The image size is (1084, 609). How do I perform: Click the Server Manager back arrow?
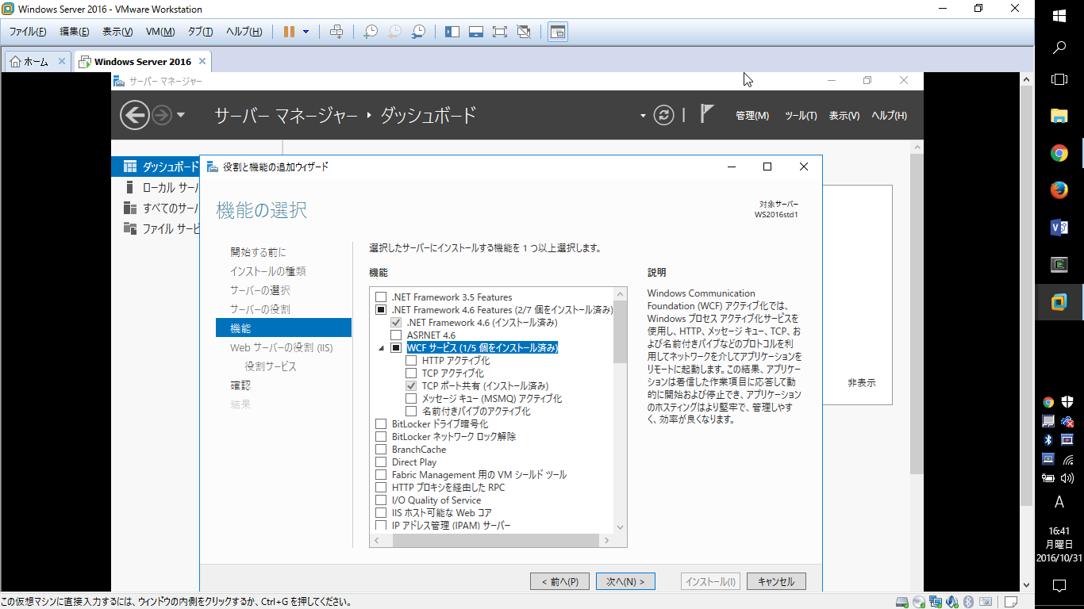tap(134, 116)
